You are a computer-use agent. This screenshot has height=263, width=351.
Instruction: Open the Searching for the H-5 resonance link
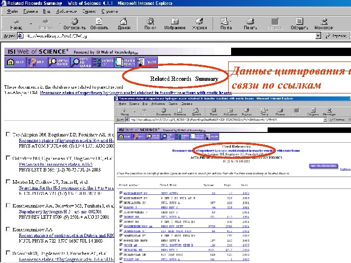pyautogui.click(x=66, y=188)
